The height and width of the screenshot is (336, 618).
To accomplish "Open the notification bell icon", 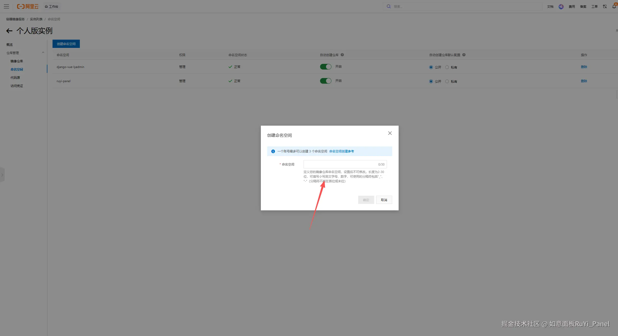I will (614, 6).
